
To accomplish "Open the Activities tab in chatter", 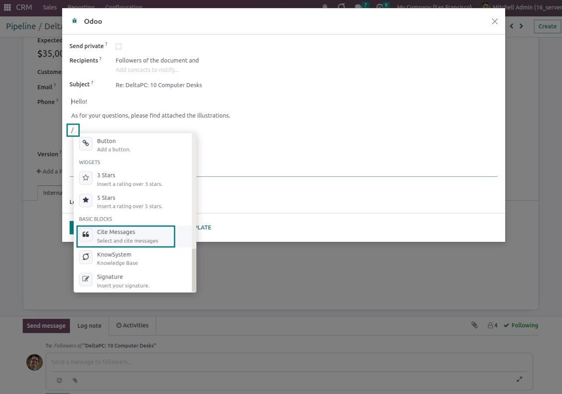I will coord(132,325).
